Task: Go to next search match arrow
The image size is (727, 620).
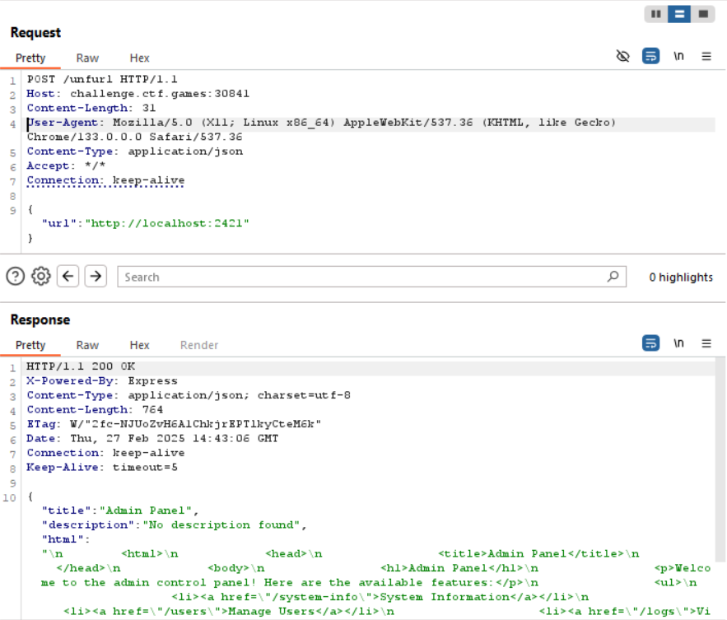Action: [96, 277]
